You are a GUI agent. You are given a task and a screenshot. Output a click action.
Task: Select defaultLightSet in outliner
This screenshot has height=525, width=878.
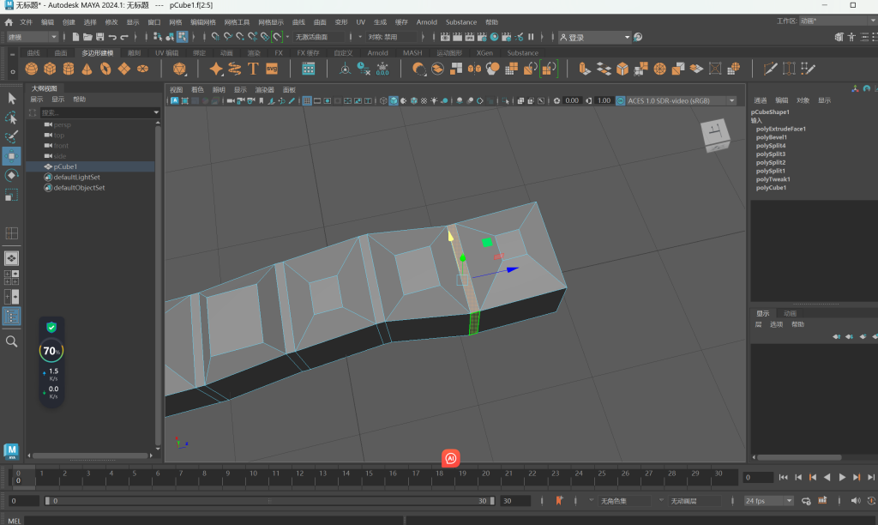pos(76,177)
